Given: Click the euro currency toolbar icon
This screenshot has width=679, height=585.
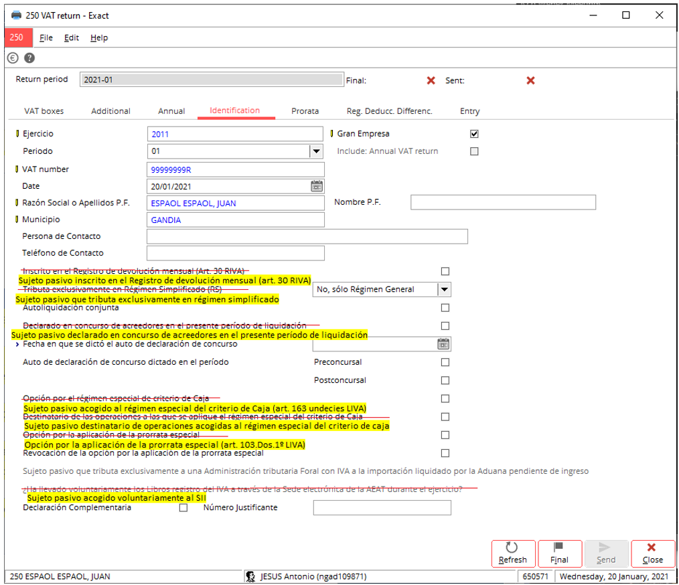Looking at the screenshot, I should 13,58.
